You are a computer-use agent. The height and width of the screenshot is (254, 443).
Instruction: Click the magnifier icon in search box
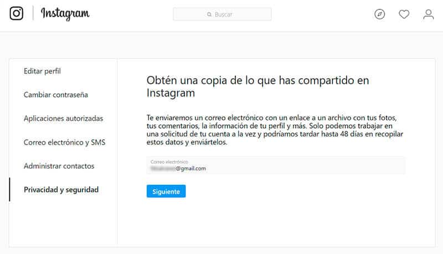[209, 14]
